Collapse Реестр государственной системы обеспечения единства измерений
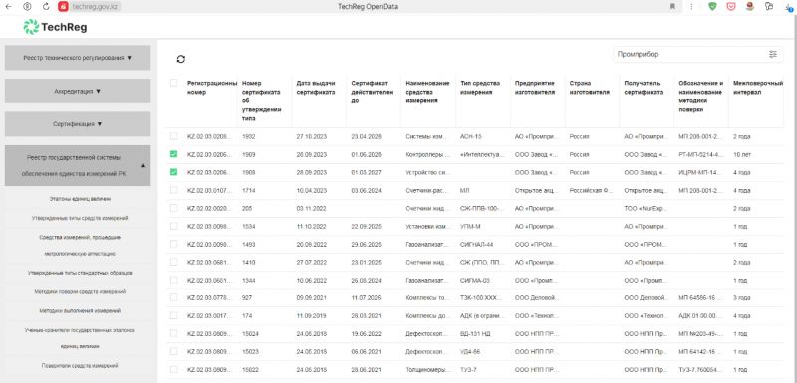Screen dimensions: 797x383 coord(78,165)
